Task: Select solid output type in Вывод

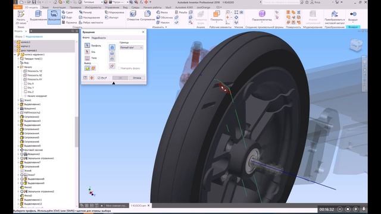Action: [x=88, y=68]
